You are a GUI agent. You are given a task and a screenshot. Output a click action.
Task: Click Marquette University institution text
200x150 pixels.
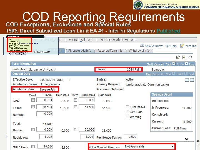click(x=42, y=69)
